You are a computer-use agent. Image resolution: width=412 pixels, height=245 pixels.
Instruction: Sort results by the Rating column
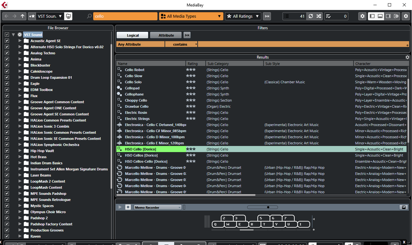pos(196,64)
